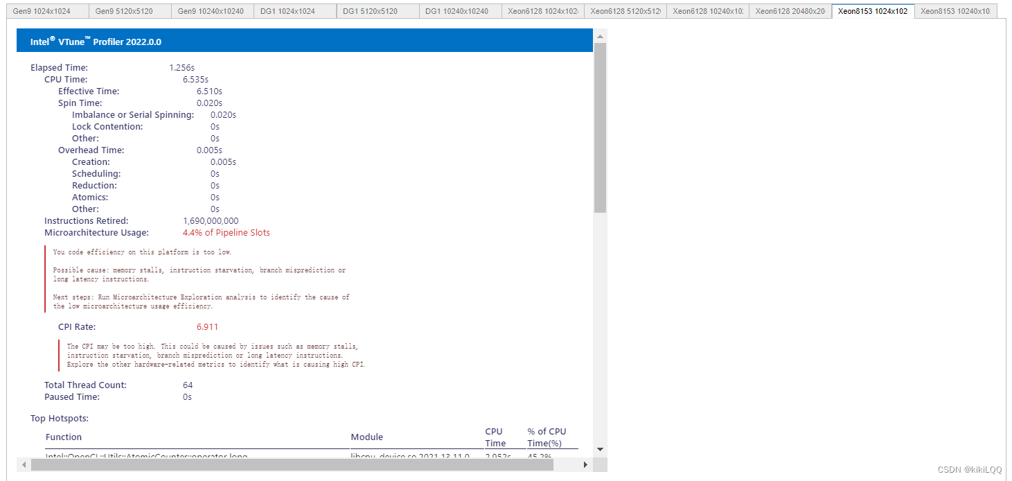Screen dimensions: 1012x481
Task: Select the Xeon6128 10240x10240 tab
Action: click(708, 11)
